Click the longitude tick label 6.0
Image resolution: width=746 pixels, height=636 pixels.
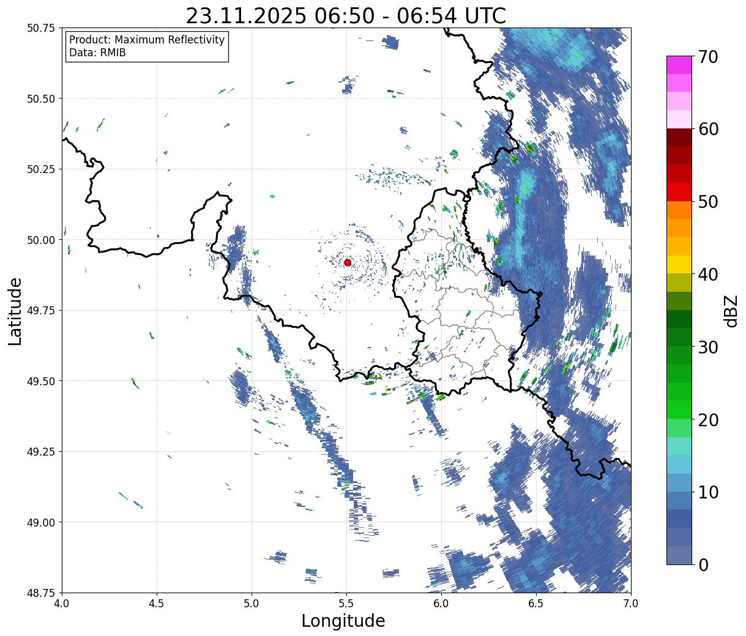click(x=441, y=603)
